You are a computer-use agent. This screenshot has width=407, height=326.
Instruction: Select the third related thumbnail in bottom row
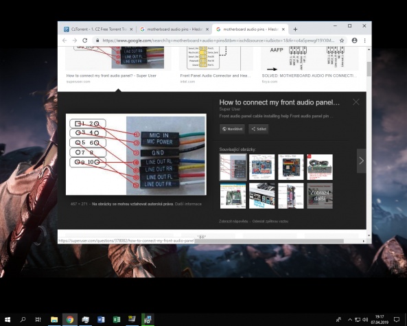[x=291, y=196]
